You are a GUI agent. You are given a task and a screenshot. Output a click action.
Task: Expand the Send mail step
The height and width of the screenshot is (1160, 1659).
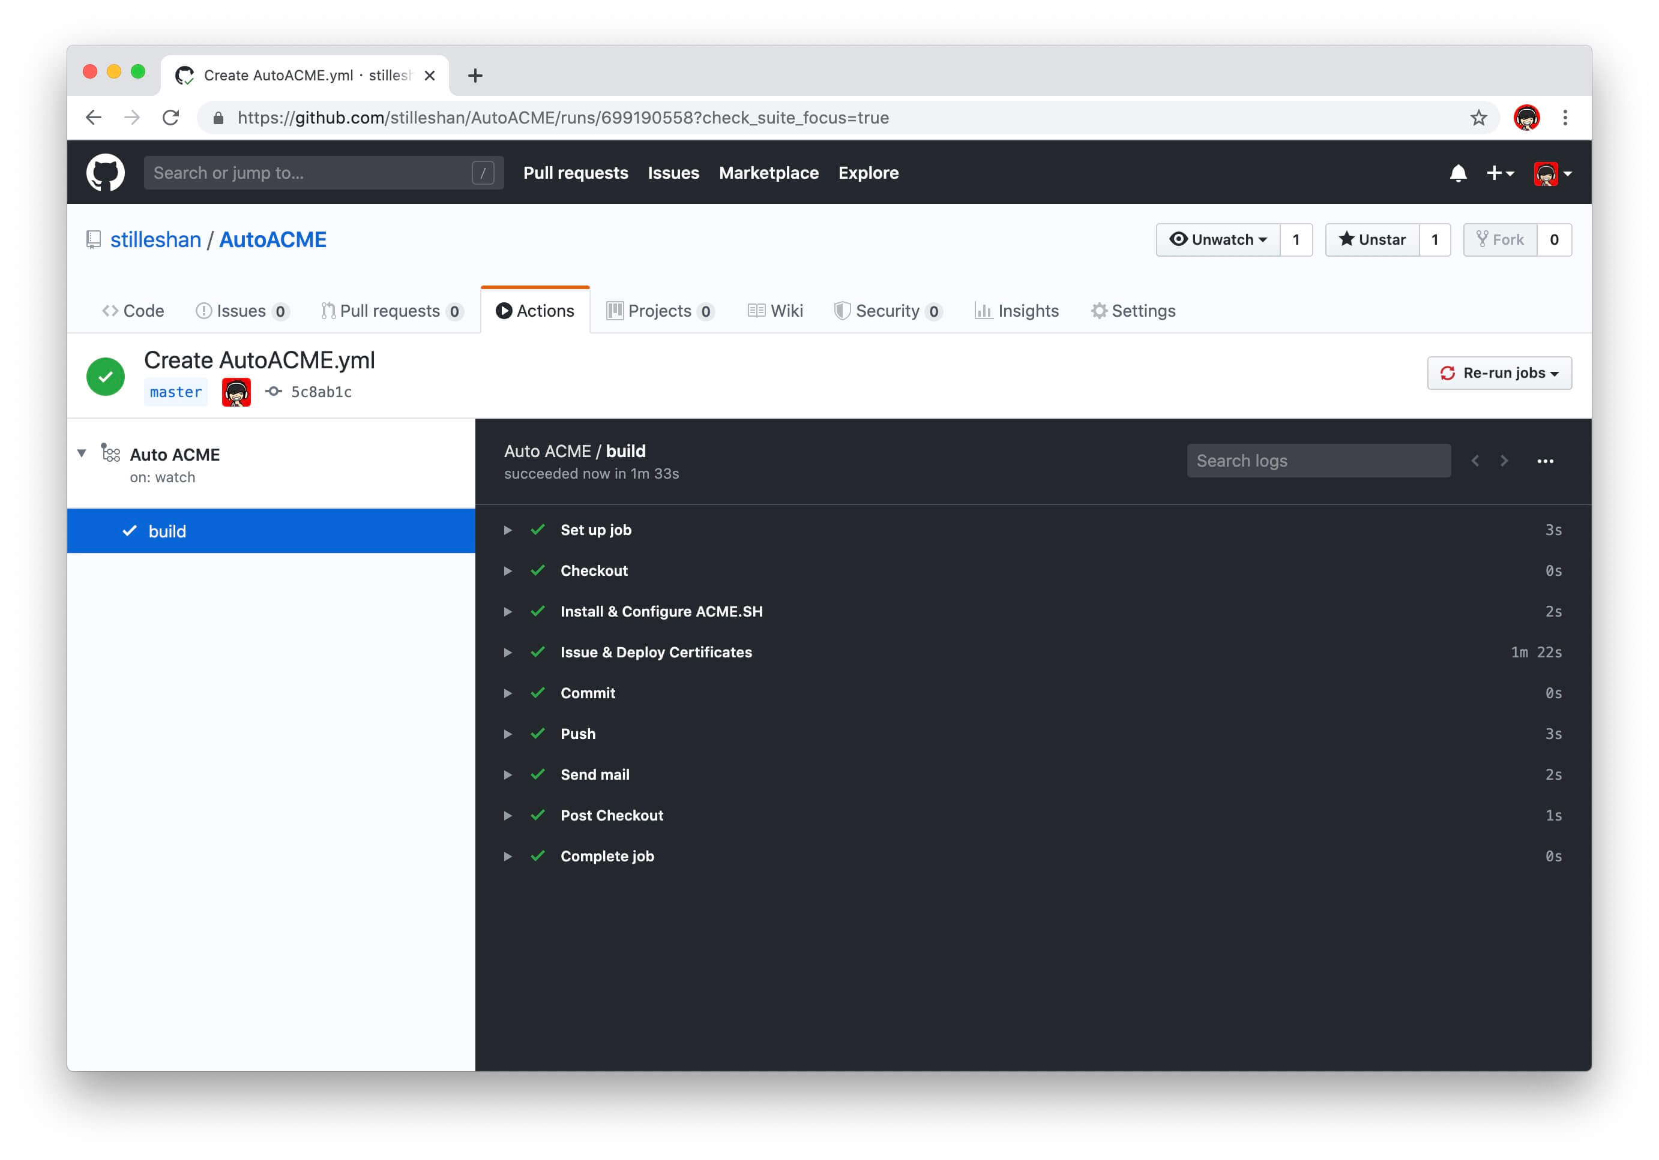pyautogui.click(x=508, y=774)
